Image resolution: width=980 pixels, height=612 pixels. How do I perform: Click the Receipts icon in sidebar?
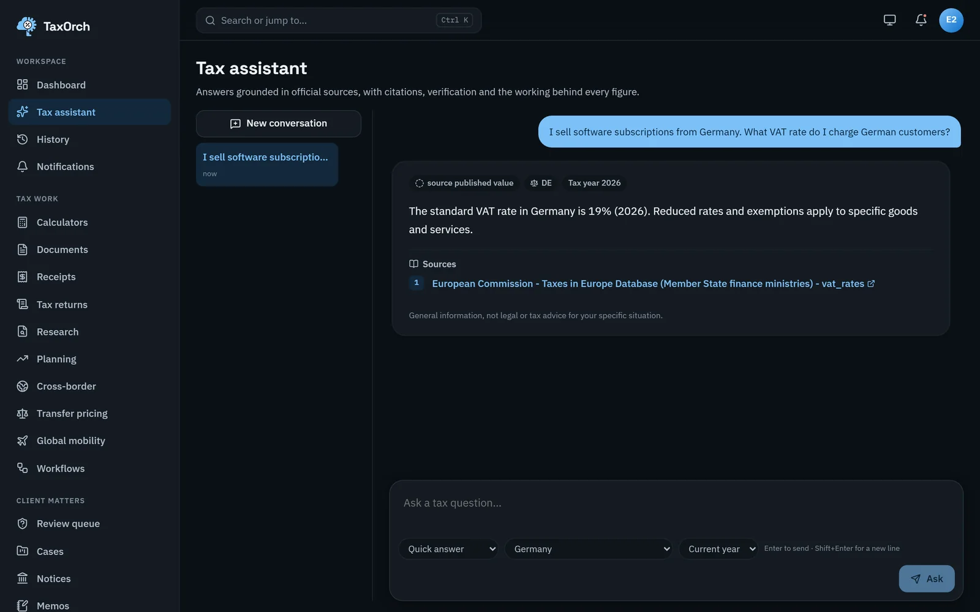[23, 277]
